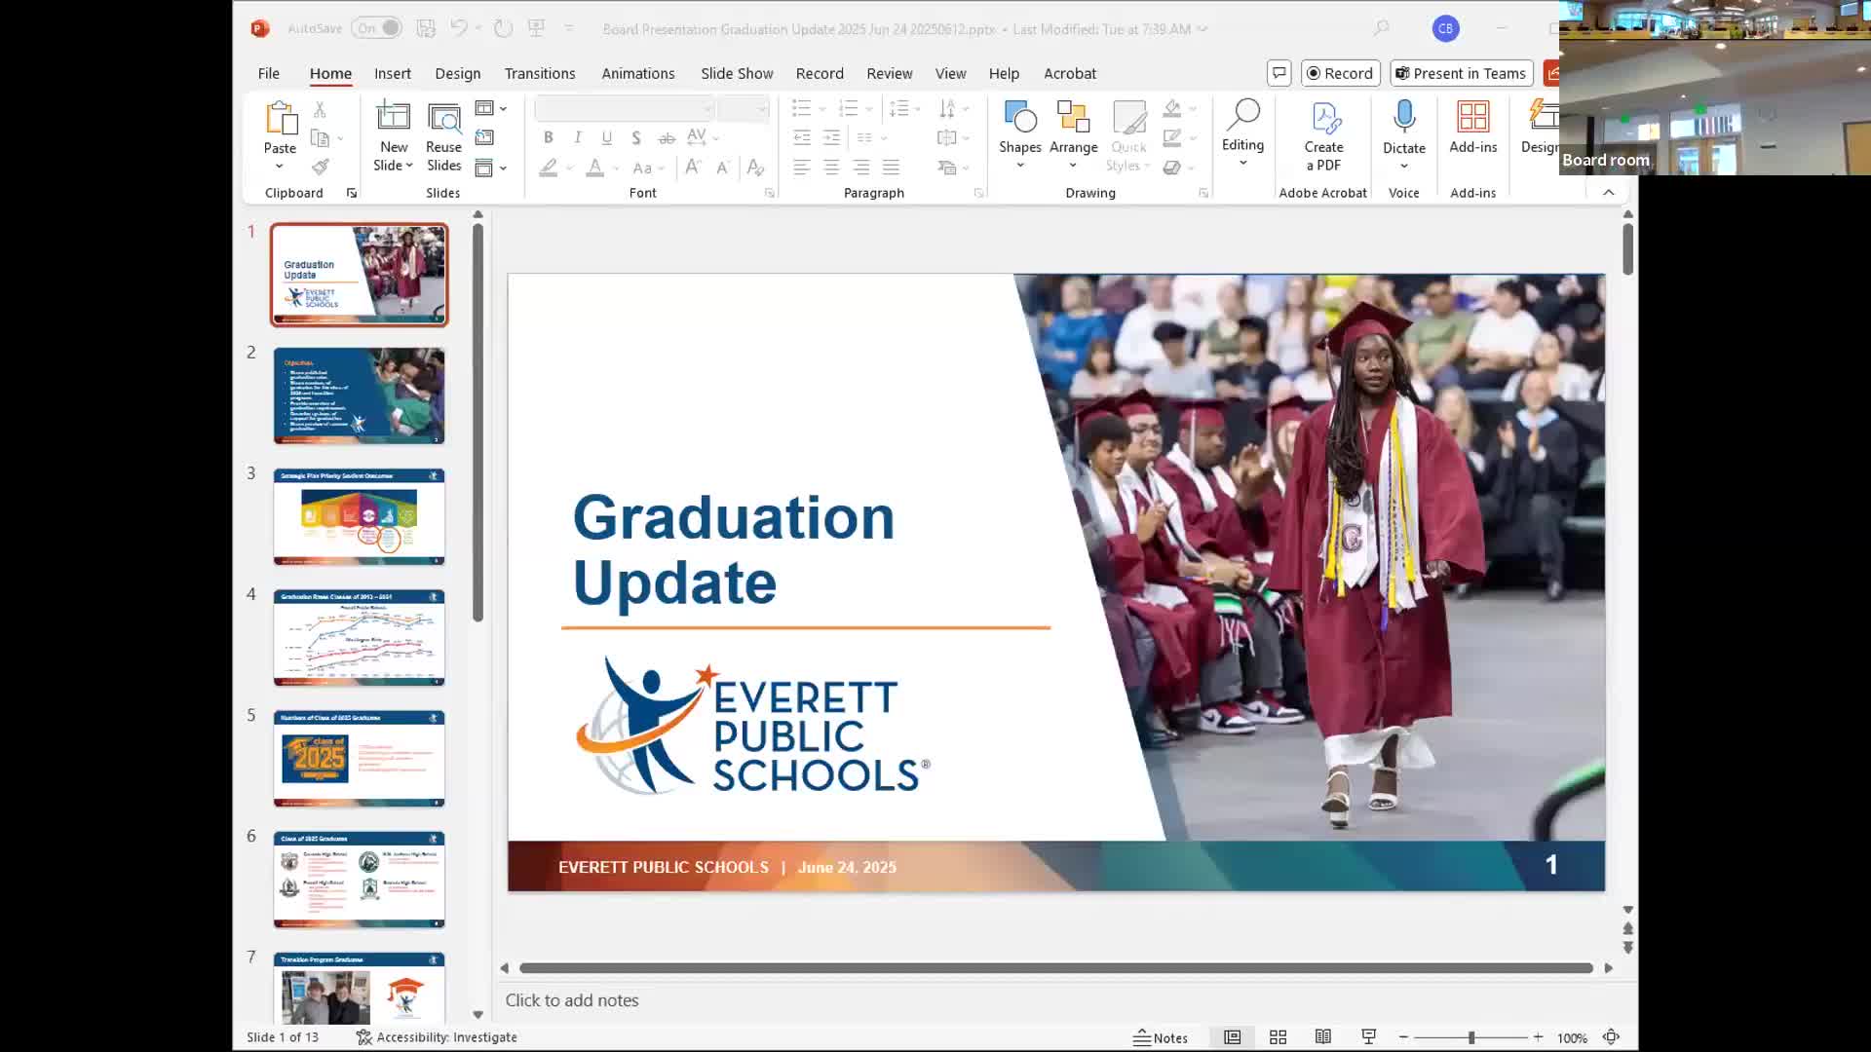Click Present in Teams button
1871x1052 pixels.
tap(1460, 73)
